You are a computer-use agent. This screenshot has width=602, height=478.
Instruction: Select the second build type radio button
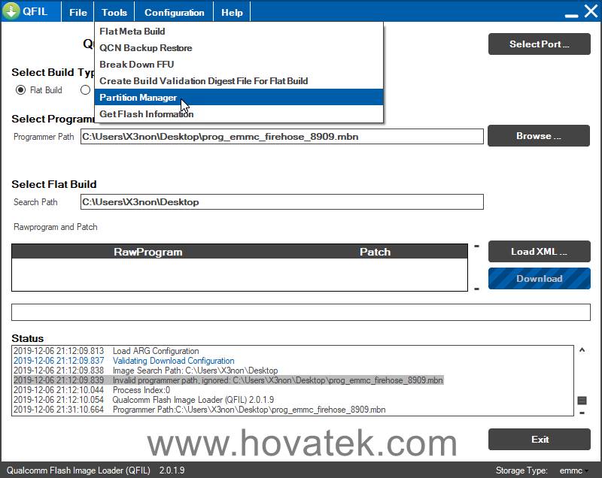tap(85, 90)
